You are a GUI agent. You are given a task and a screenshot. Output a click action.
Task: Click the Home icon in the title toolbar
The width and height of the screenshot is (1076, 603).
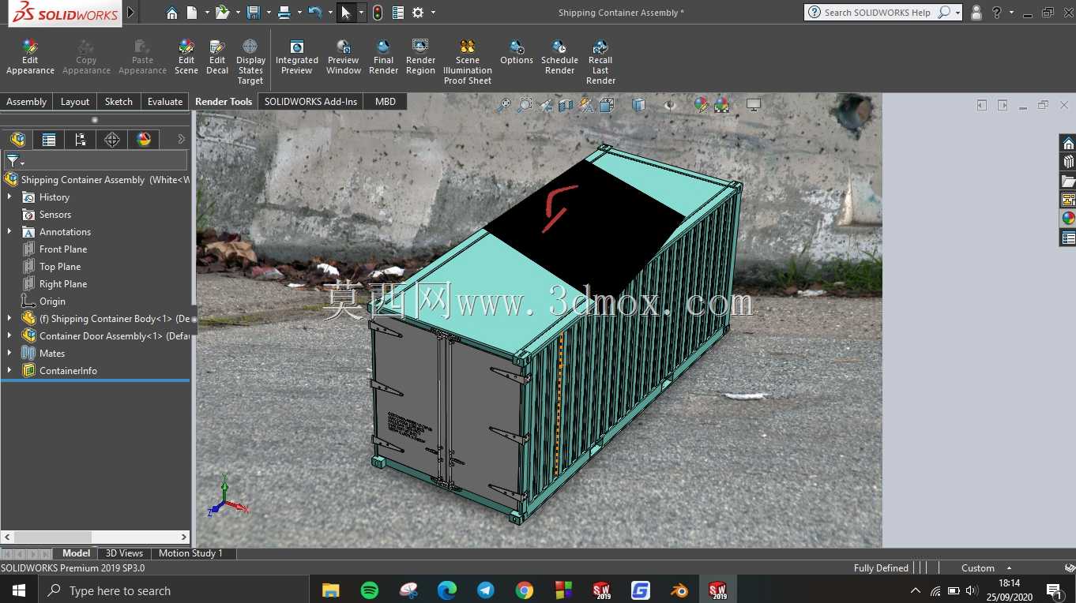click(171, 13)
